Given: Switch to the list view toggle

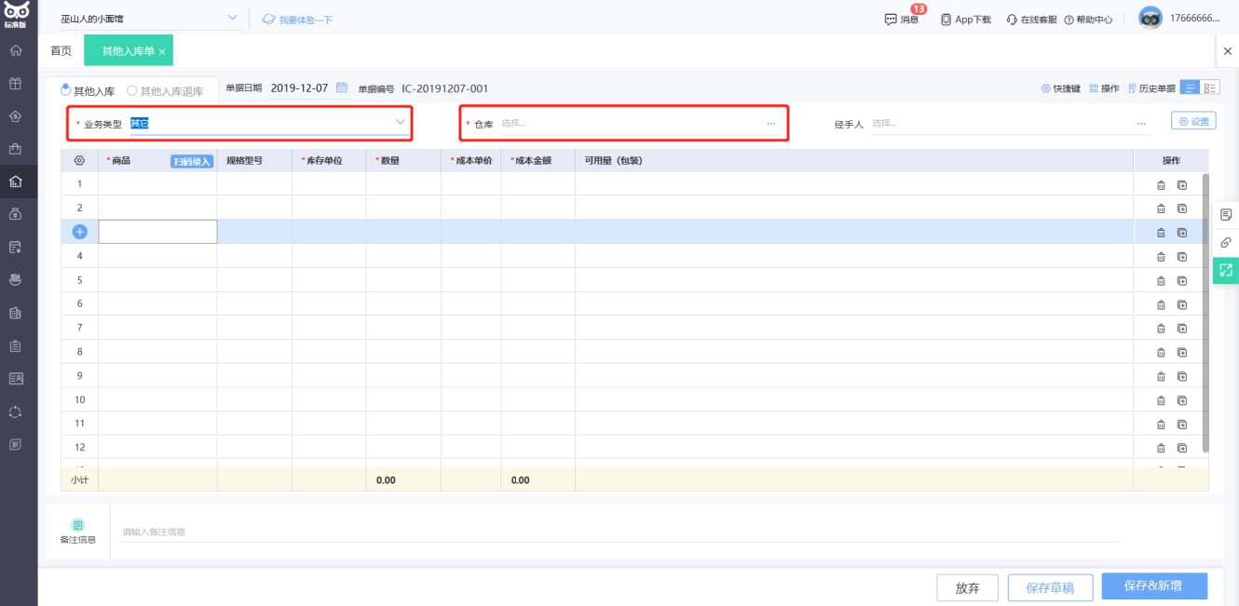Looking at the screenshot, I should pyautogui.click(x=1190, y=88).
